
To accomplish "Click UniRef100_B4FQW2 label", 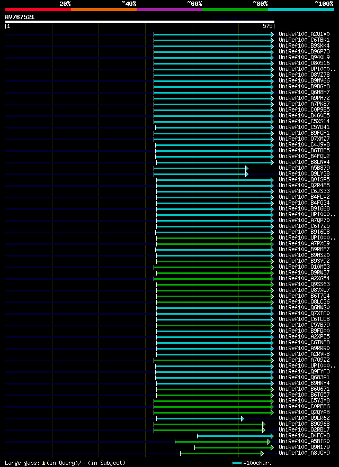I will click(304, 157).
